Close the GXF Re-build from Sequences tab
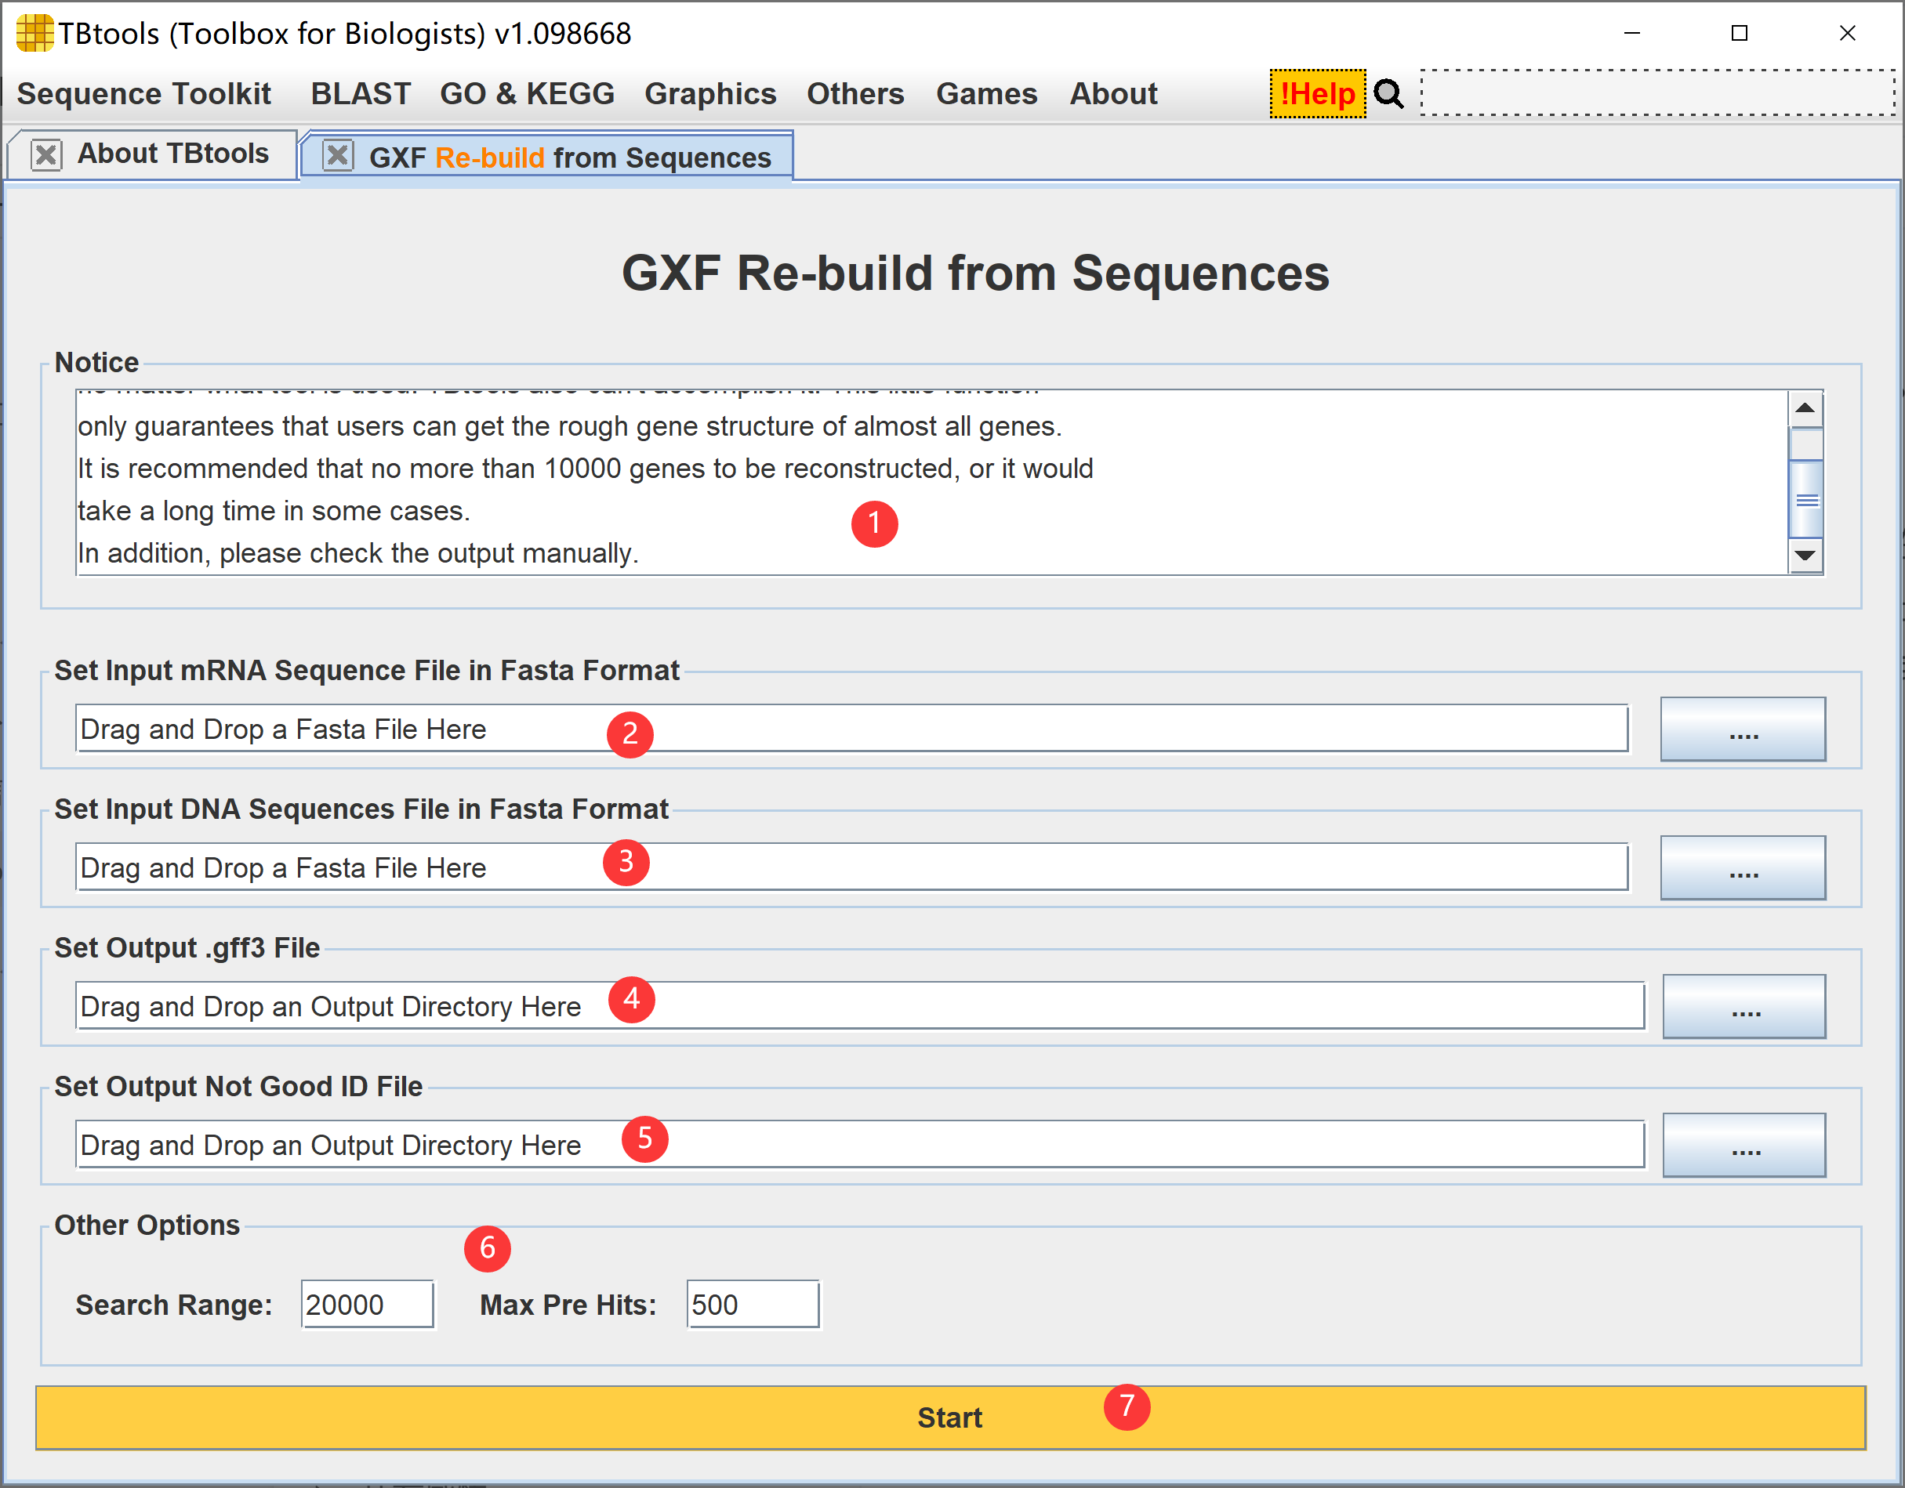 pos(339,156)
